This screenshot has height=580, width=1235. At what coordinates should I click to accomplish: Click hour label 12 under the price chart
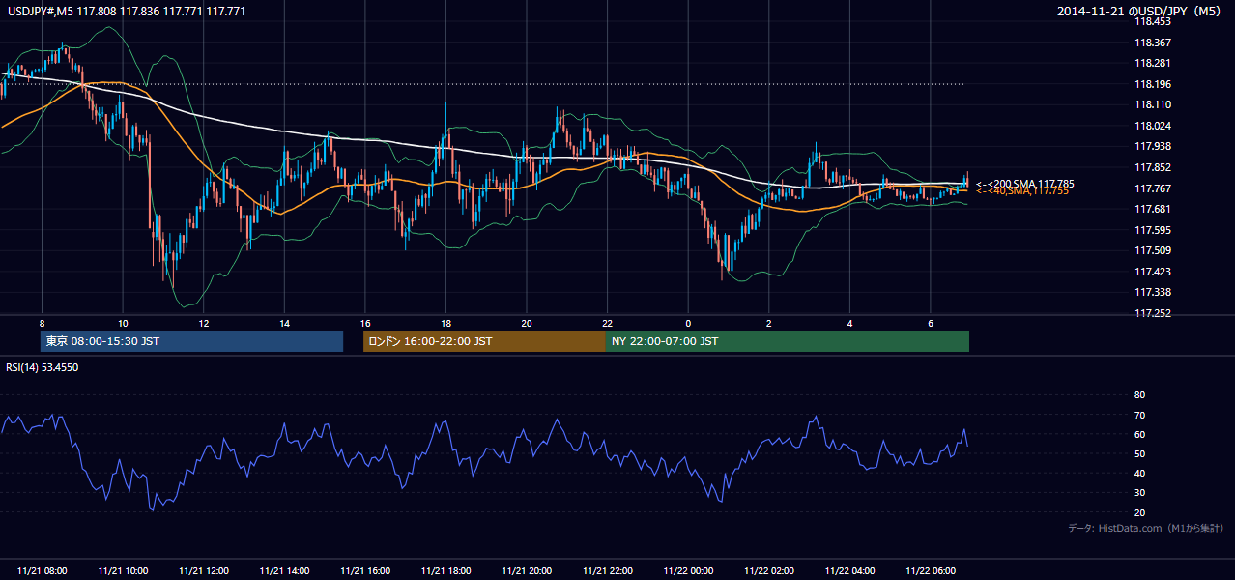204,322
